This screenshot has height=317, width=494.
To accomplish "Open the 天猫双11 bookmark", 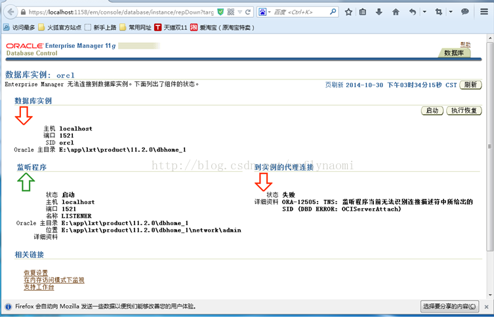I will point(171,28).
